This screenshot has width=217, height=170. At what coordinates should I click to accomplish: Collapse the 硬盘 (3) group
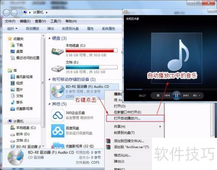pos(49,38)
